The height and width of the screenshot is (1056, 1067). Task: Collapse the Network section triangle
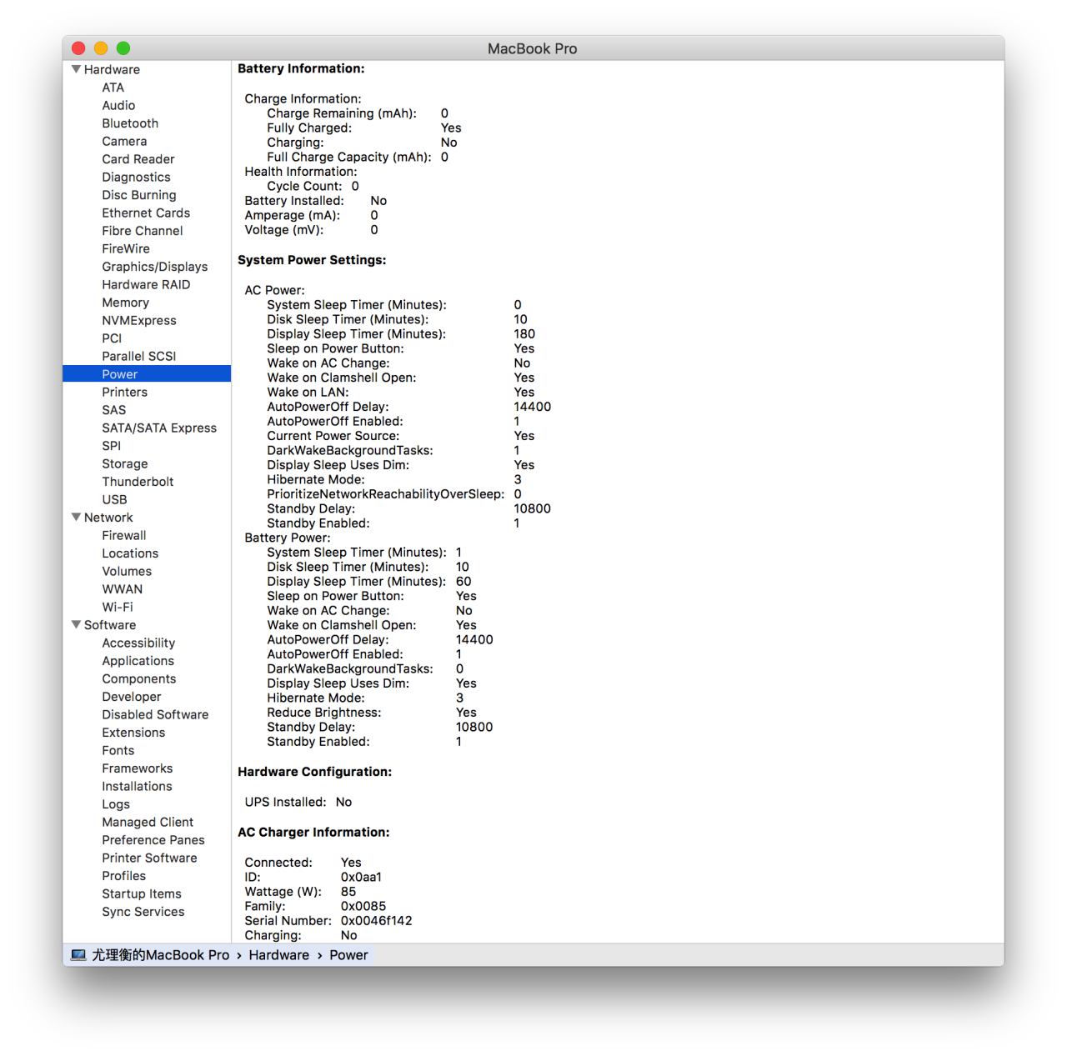tap(77, 517)
